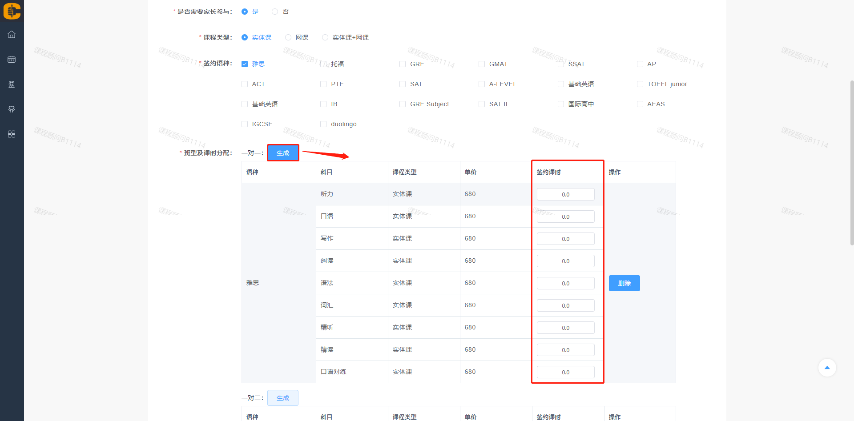Click the 一对二 生成 button
This screenshot has width=854, height=421.
pyautogui.click(x=283, y=398)
